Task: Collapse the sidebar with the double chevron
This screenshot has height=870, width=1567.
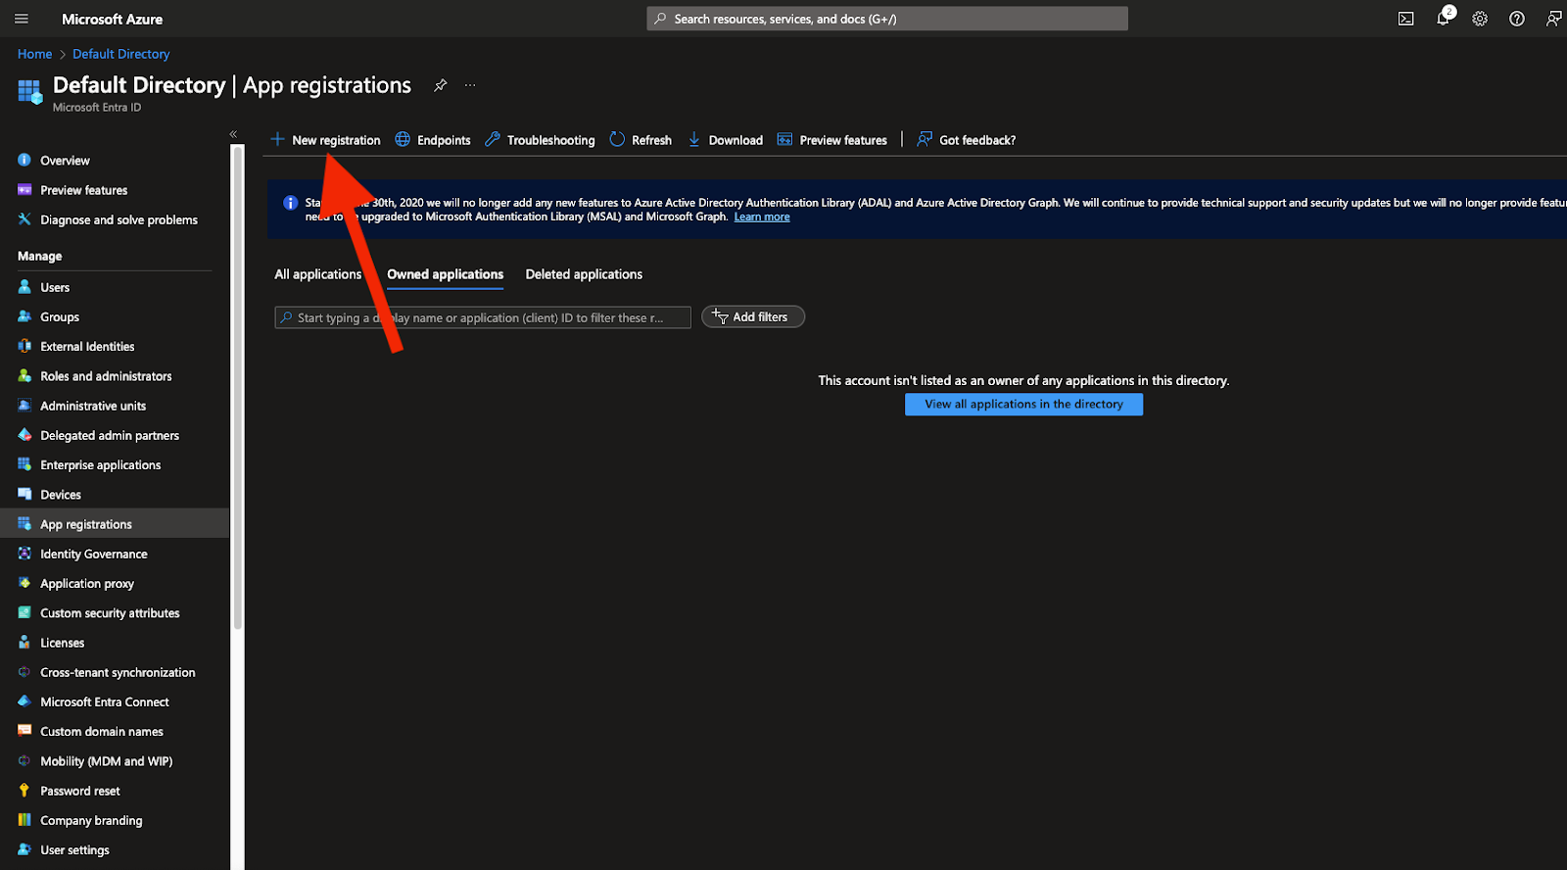Action: (x=233, y=134)
